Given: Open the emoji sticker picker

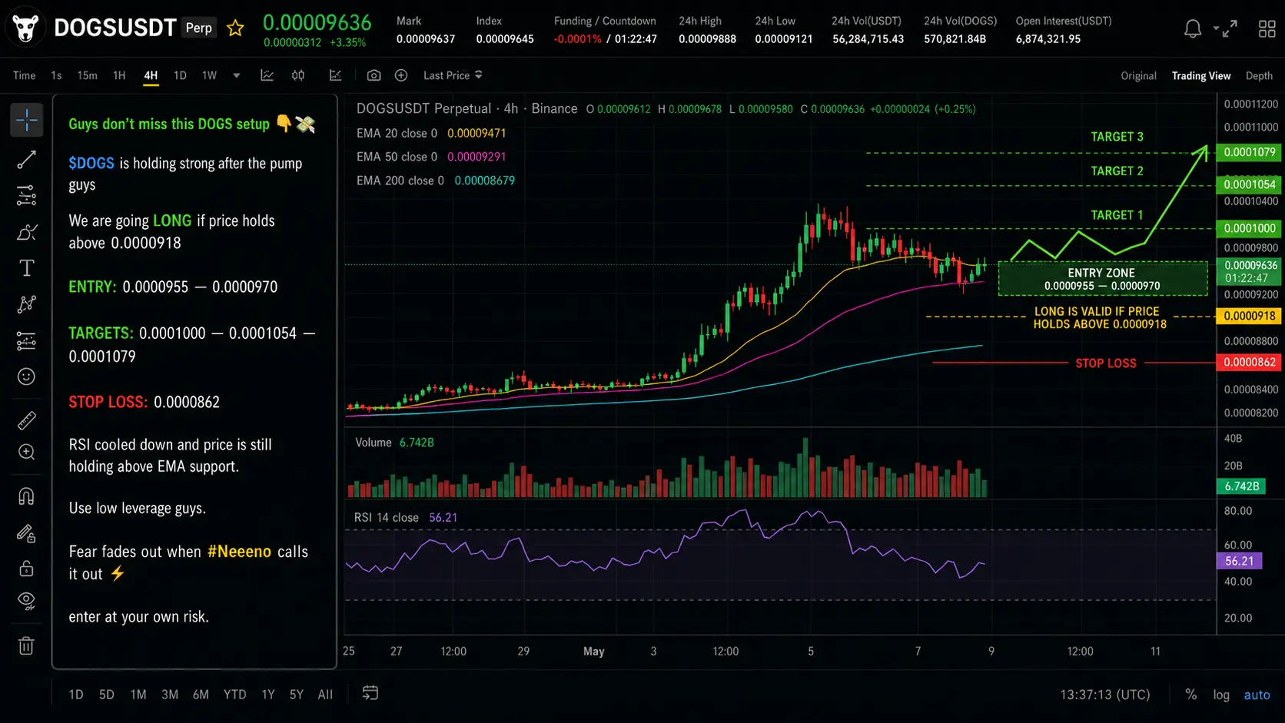Looking at the screenshot, I should click(26, 376).
